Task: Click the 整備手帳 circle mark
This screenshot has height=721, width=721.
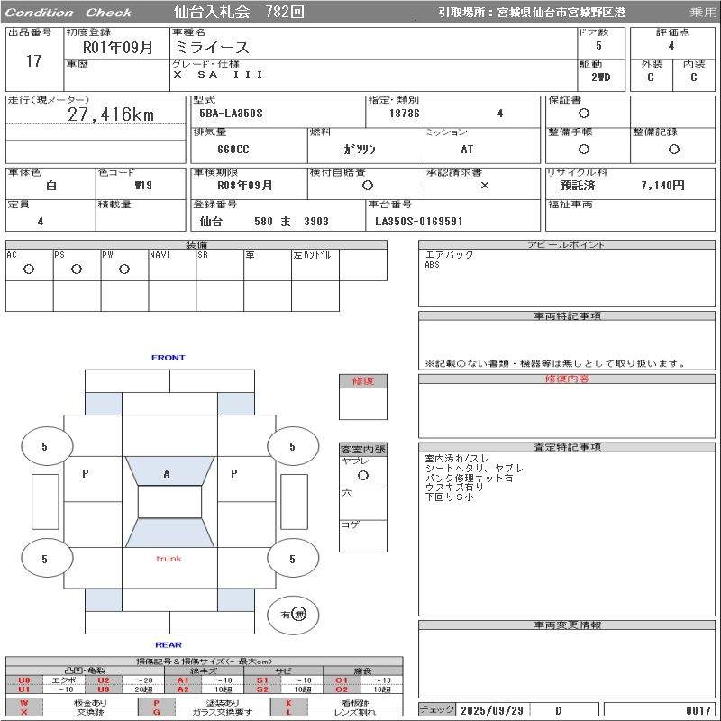Action: [x=584, y=149]
